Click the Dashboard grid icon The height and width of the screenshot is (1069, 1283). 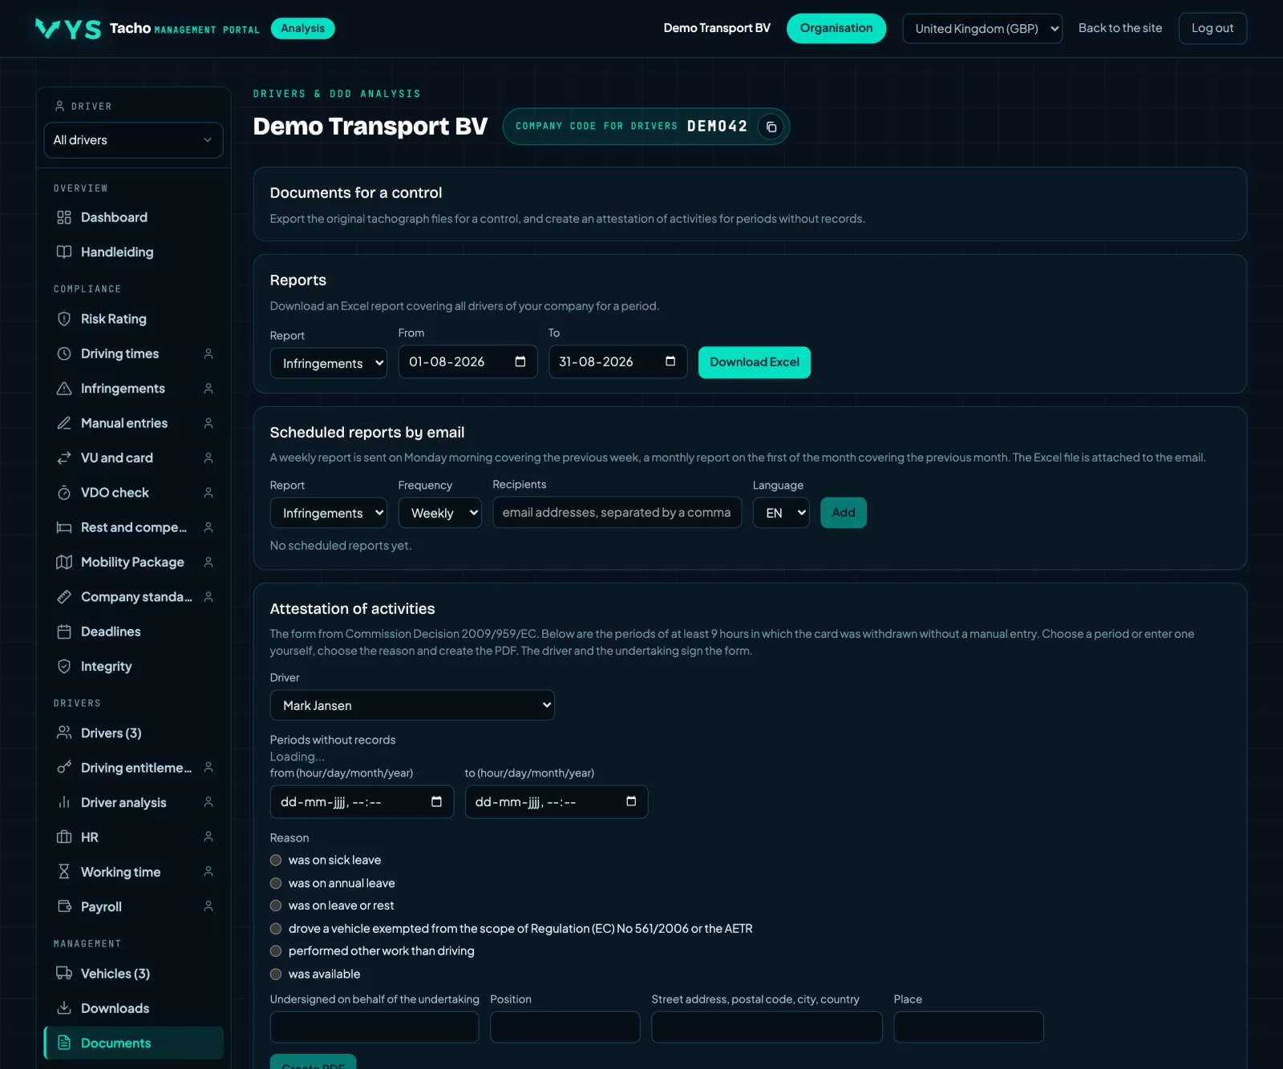click(x=64, y=217)
